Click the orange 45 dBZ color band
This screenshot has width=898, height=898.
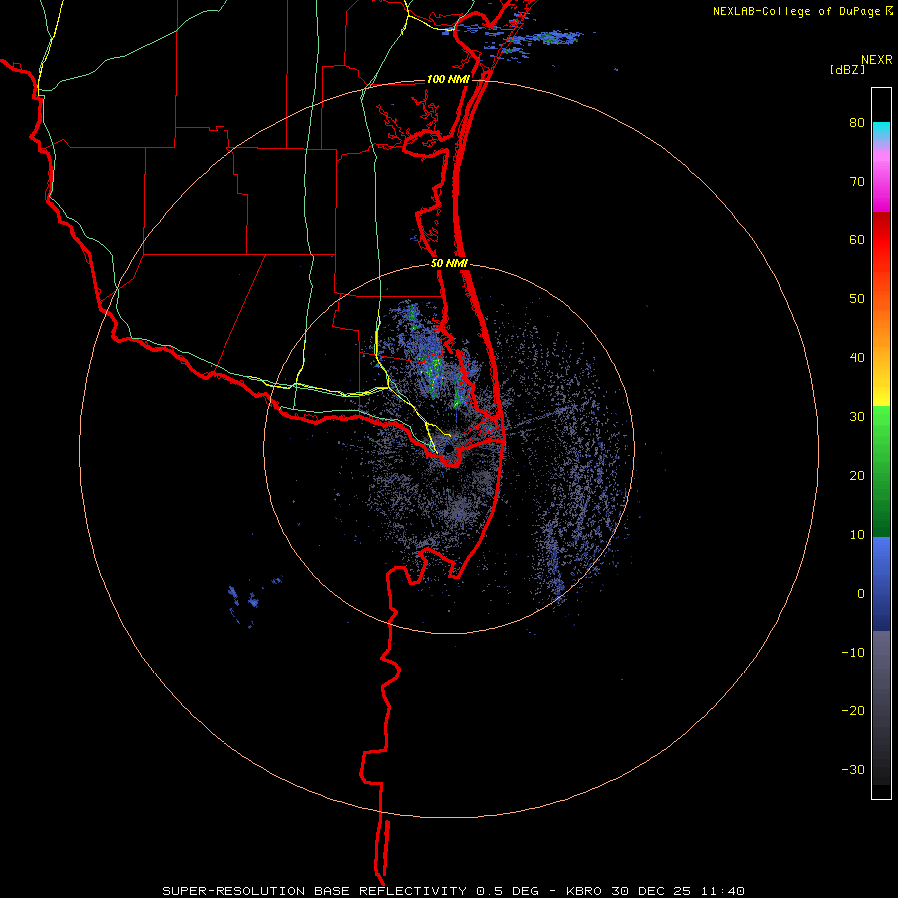pos(881,328)
